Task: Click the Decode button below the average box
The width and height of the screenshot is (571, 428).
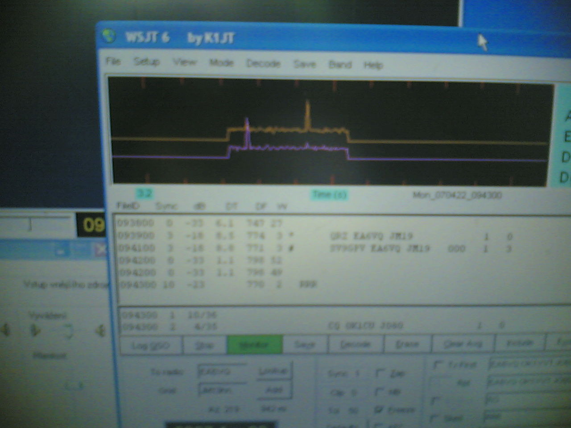Action: point(355,344)
